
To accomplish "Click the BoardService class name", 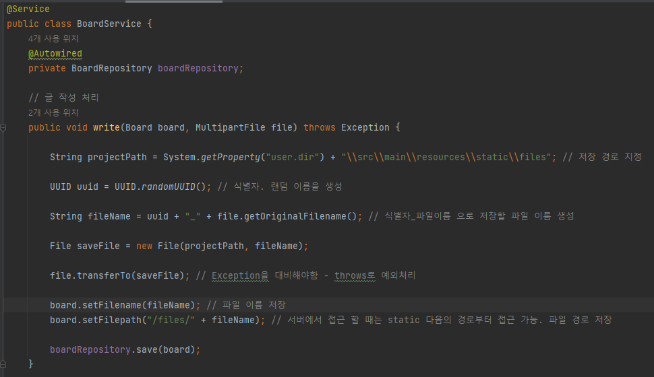I will tap(109, 24).
